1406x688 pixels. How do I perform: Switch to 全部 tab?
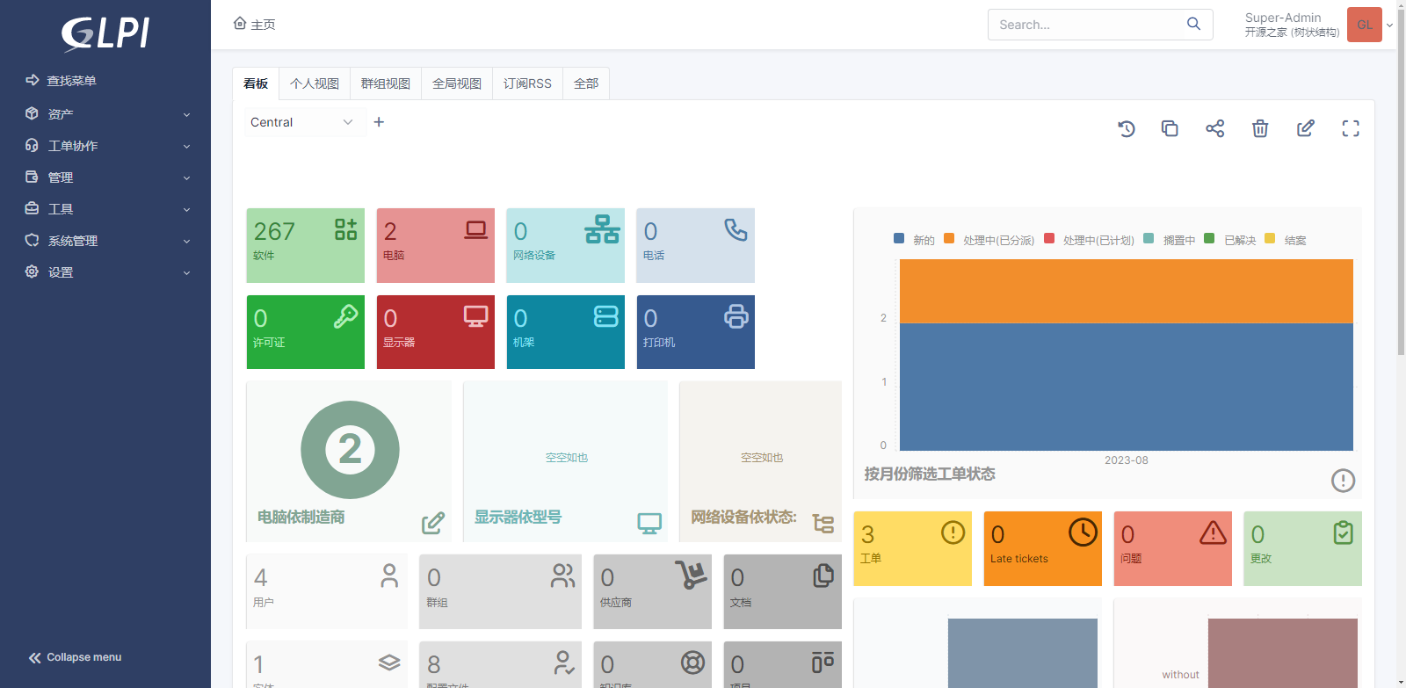(x=586, y=83)
